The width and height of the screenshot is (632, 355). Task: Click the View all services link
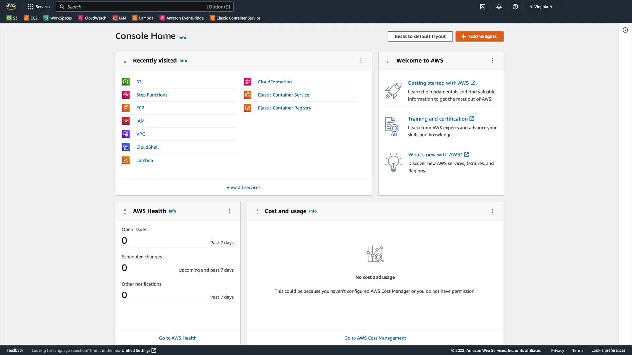243,187
